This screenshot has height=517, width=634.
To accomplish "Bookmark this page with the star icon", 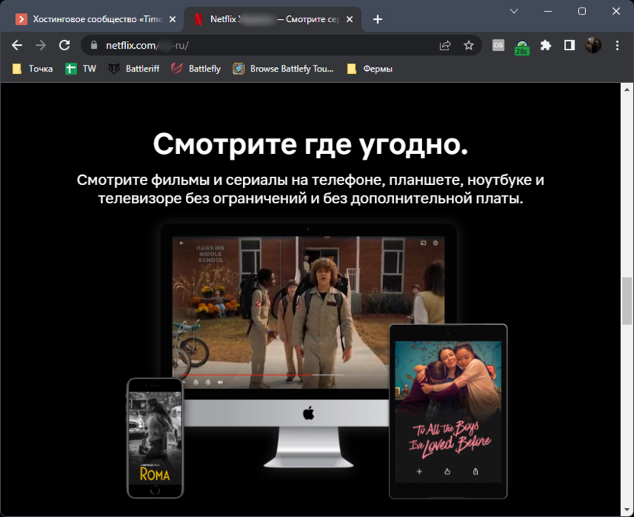I will [x=469, y=46].
